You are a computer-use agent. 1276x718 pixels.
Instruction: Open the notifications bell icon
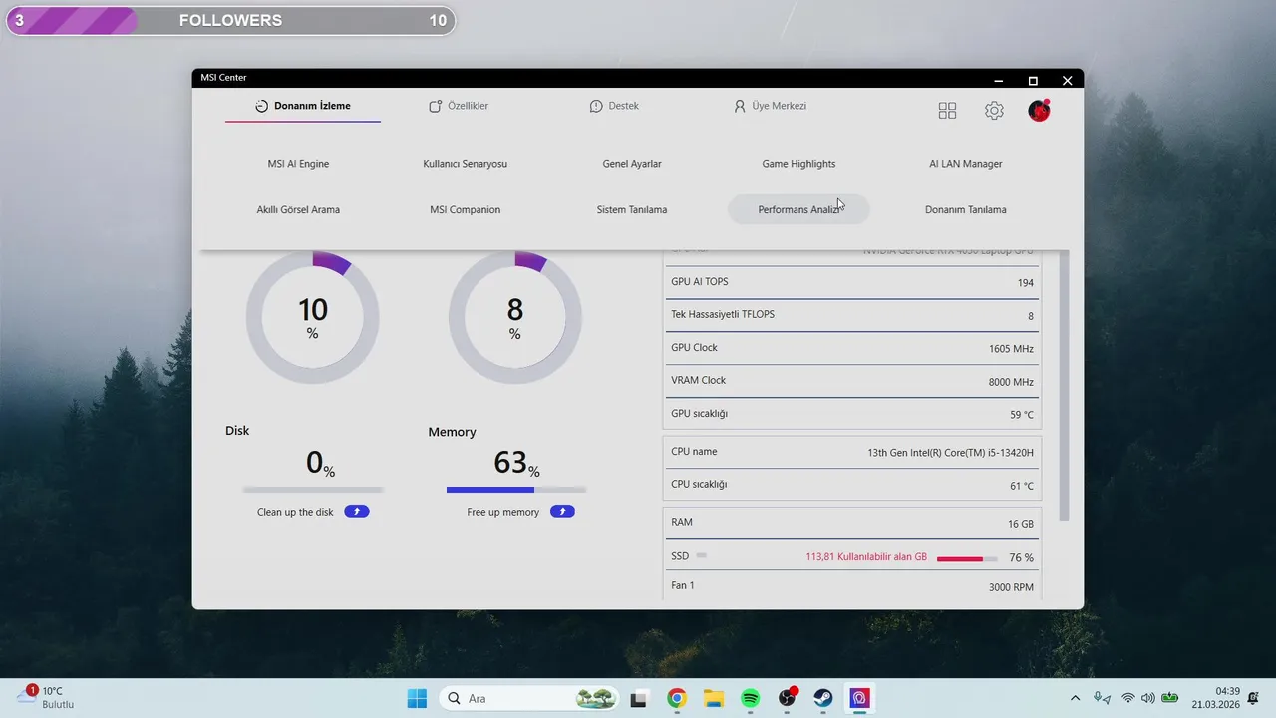click(1253, 698)
